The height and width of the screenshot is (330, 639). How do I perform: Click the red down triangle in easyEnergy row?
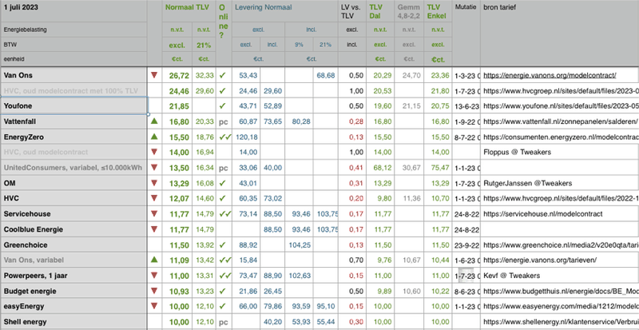pos(154,306)
